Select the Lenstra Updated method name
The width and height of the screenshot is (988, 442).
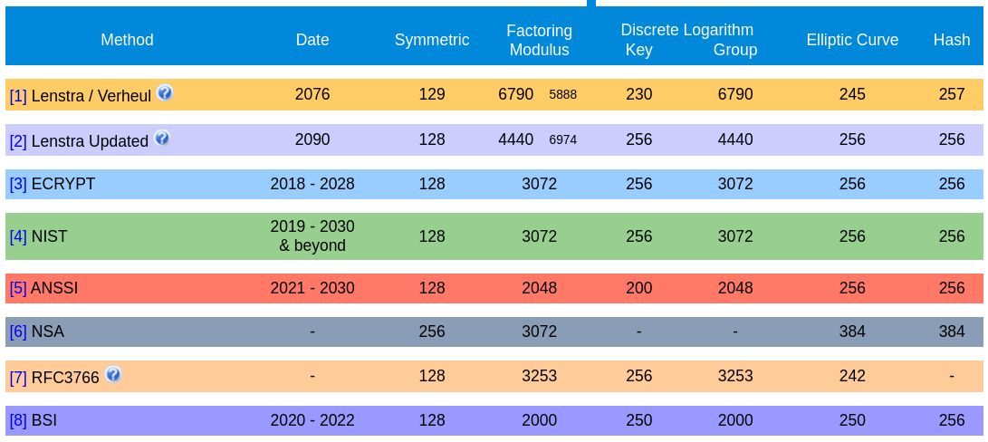[90, 140]
